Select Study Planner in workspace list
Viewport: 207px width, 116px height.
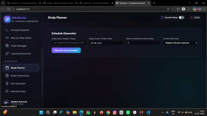point(21,68)
